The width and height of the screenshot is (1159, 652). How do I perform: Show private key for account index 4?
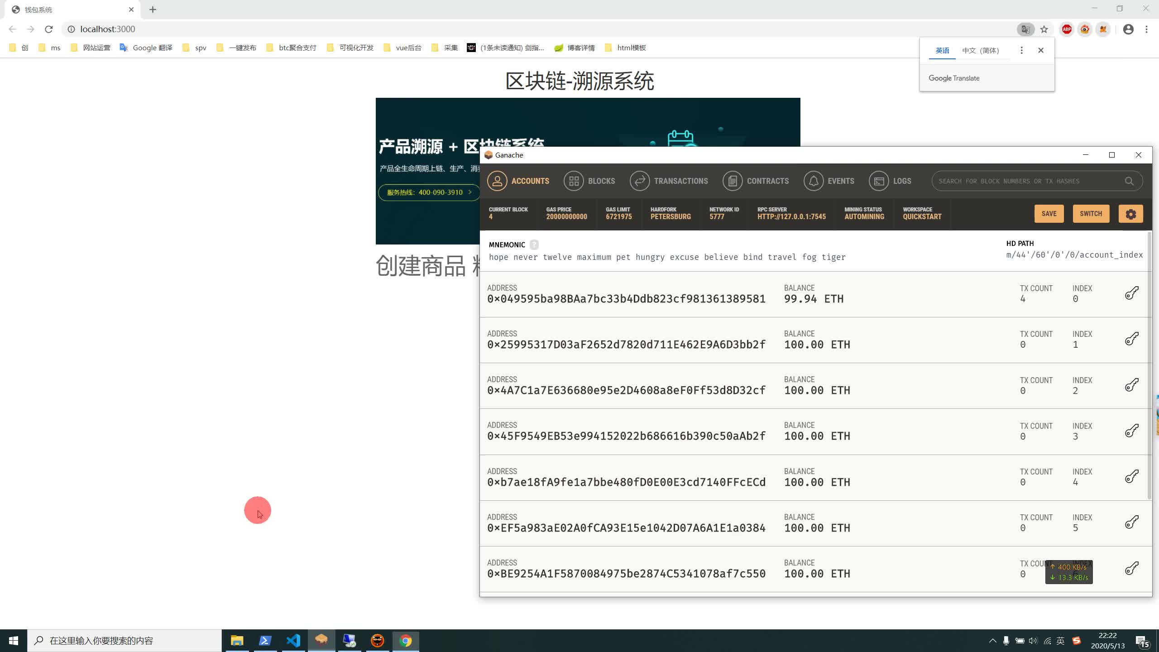(x=1132, y=476)
